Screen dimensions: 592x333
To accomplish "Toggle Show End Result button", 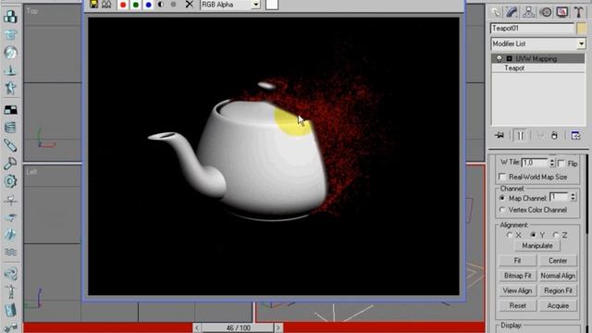I will pyautogui.click(x=520, y=135).
